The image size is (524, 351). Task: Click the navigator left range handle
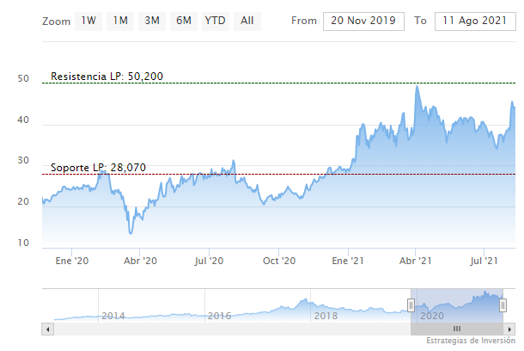[x=411, y=305]
